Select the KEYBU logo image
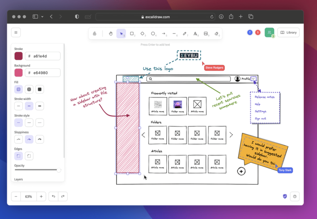 [x=189, y=55]
